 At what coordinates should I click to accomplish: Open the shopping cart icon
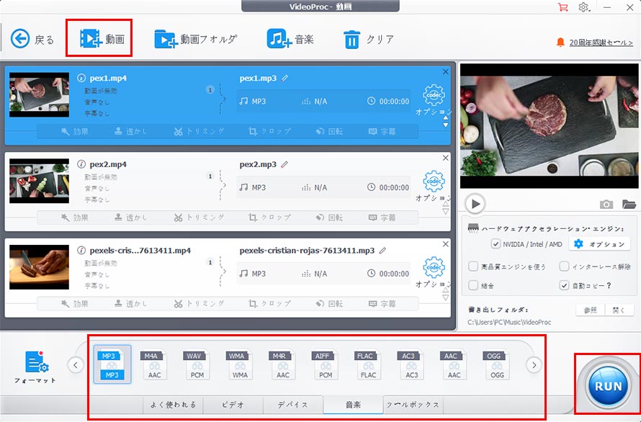(563, 7)
